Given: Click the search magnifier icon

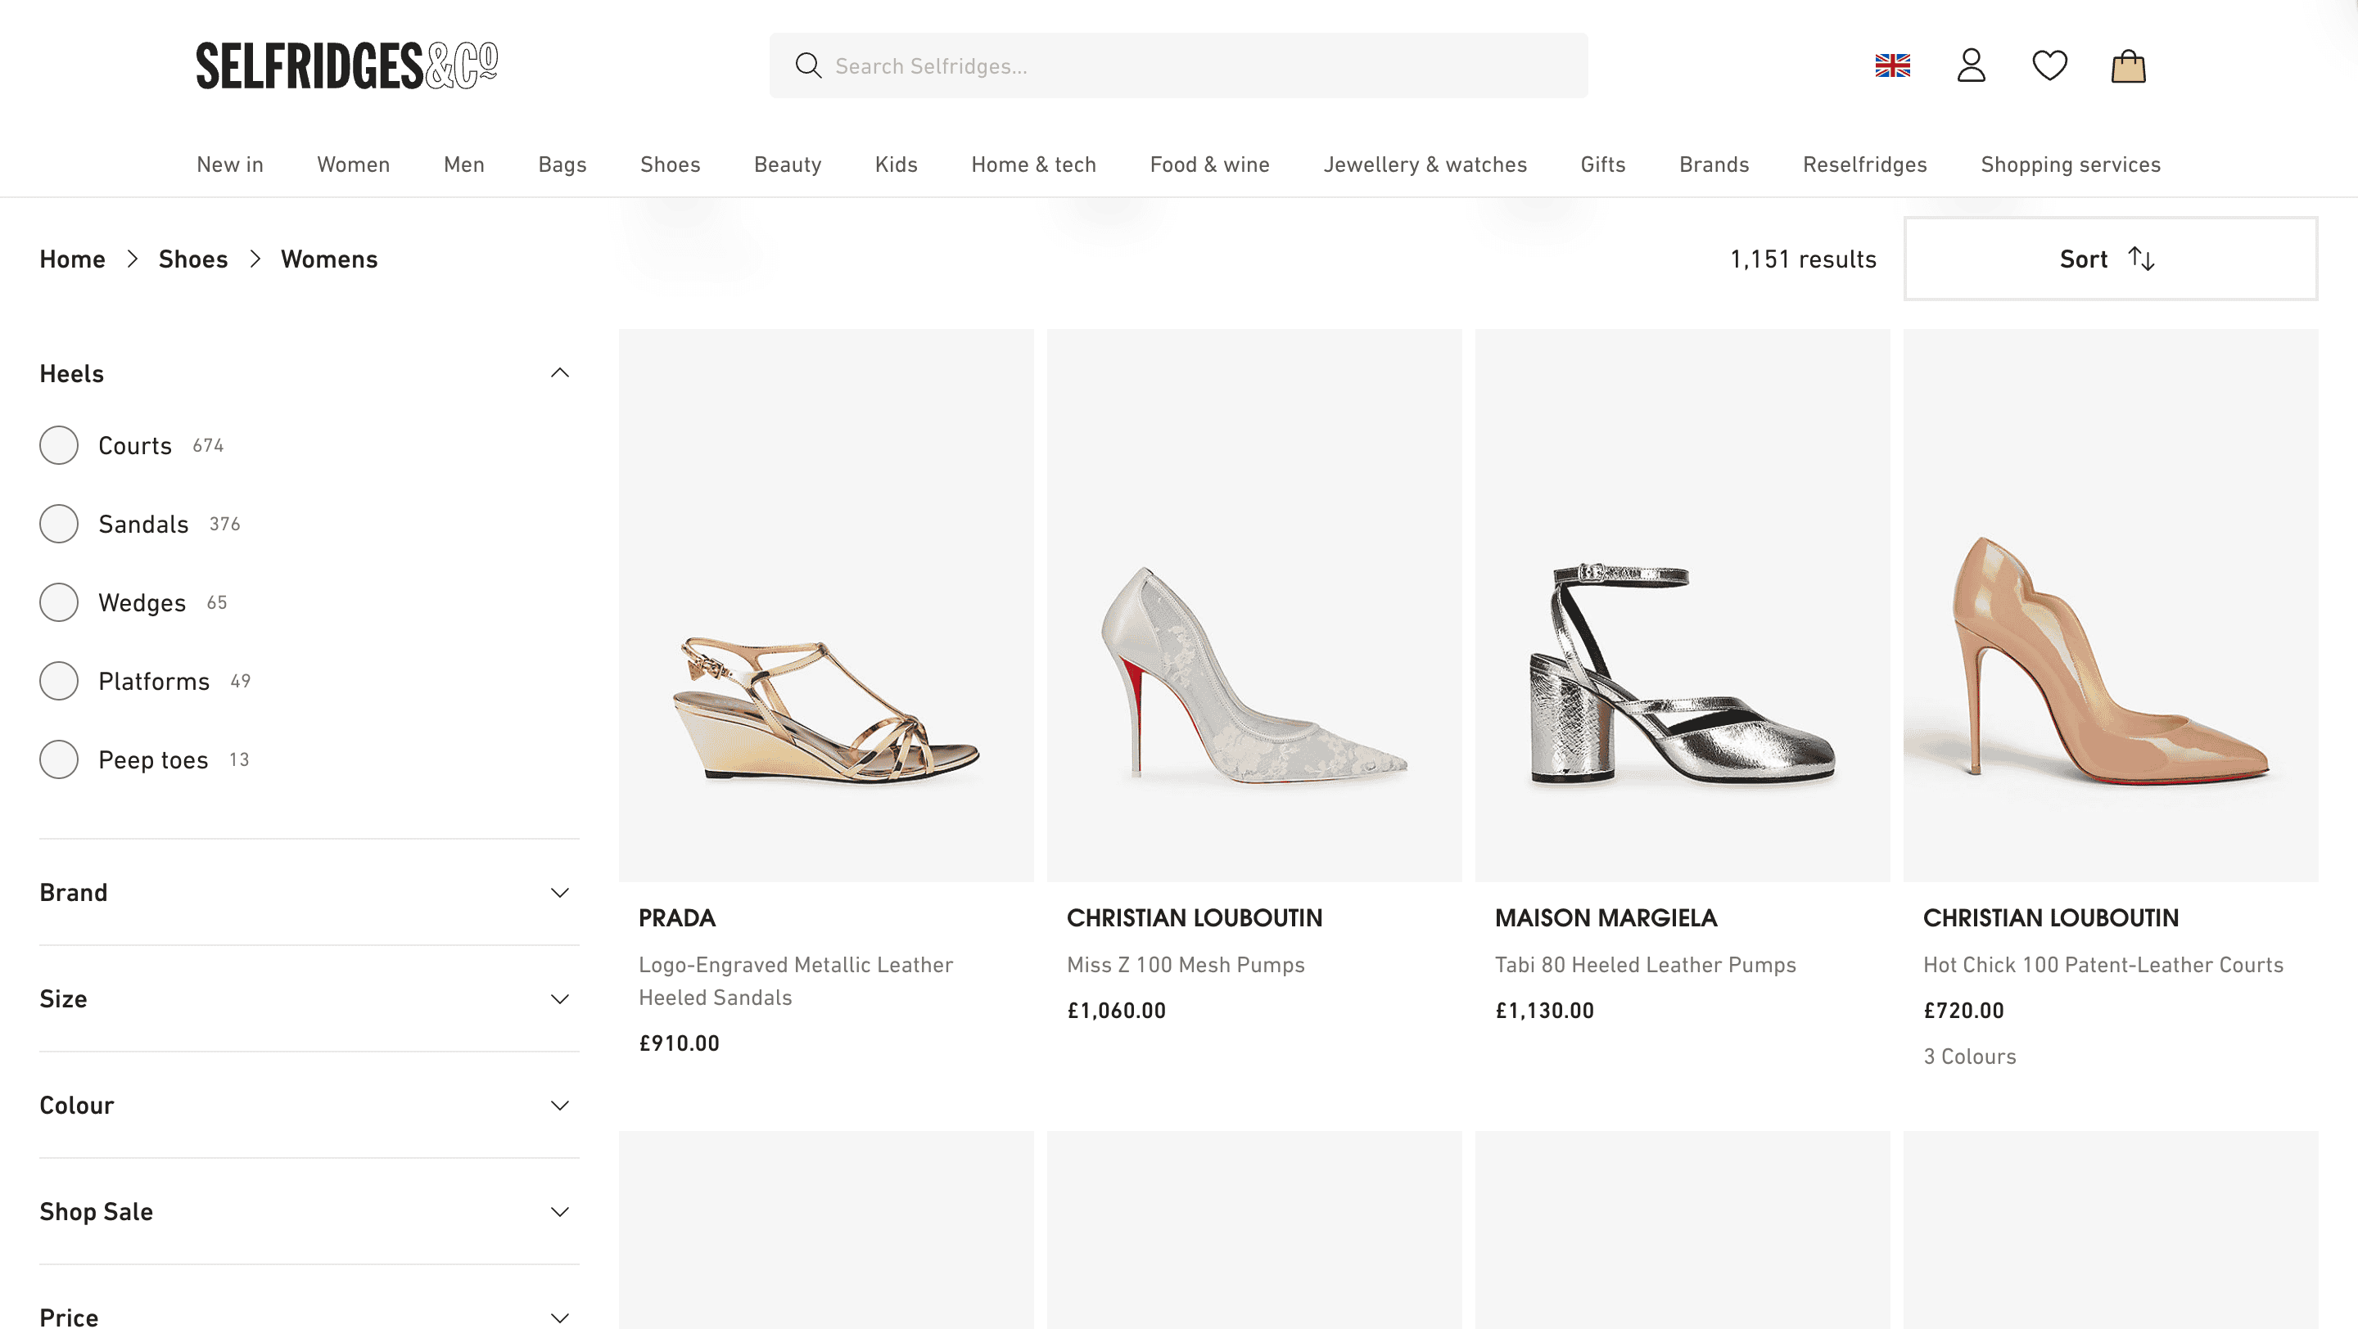Looking at the screenshot, I should coord(807,65).
